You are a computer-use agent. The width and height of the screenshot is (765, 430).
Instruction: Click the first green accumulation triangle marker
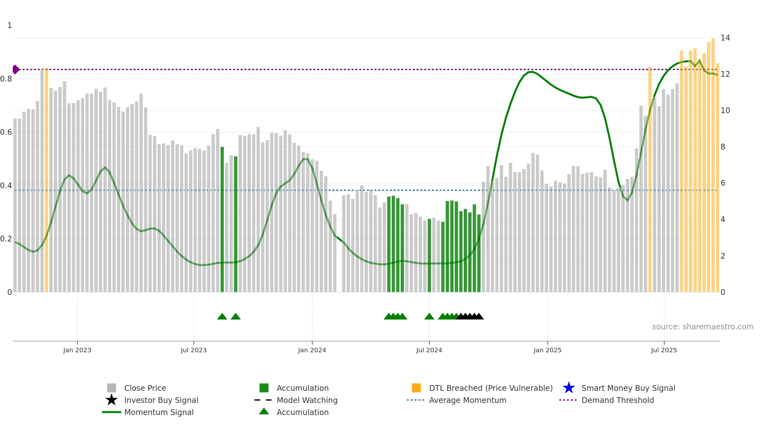[x=222, y=316]
